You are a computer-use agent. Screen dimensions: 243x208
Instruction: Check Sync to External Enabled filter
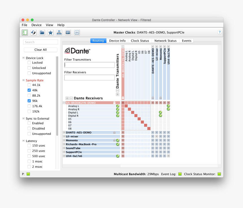click(29, 123)
